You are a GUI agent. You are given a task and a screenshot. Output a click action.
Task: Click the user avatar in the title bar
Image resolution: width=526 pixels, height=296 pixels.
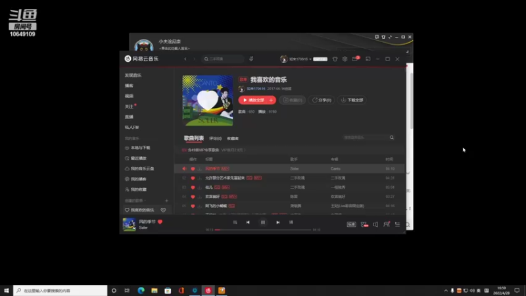point(284,59)
